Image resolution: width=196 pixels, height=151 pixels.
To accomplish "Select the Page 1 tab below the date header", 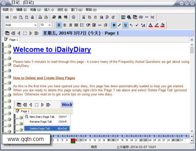I will coord(11,40).
